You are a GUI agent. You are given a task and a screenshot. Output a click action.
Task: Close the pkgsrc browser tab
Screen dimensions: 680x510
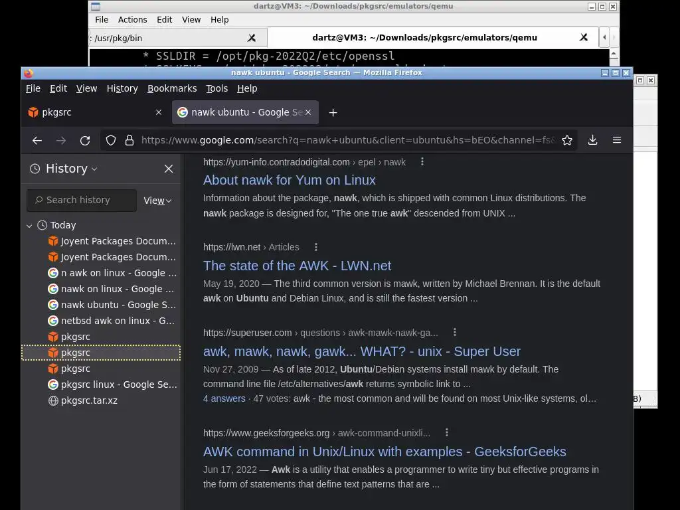click(x=159, y=112)
